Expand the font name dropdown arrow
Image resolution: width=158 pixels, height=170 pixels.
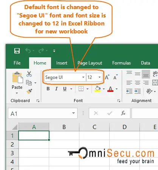(83, 77)
